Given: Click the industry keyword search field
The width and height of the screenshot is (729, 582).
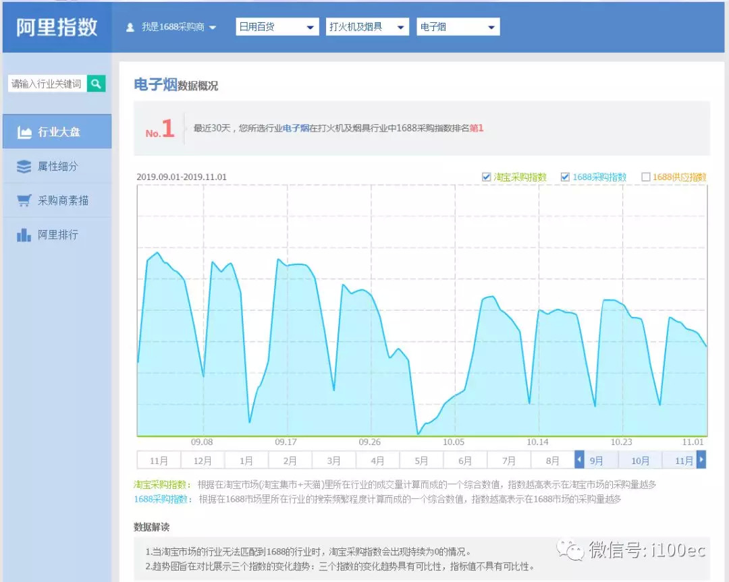Looking at the screenshot, I should click(x=47, y=84).
